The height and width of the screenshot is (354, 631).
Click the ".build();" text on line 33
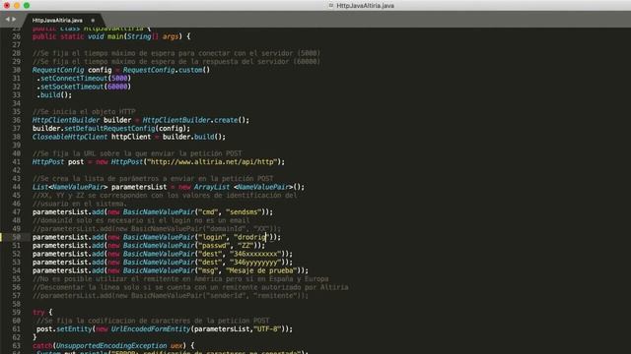[x=54, y=95]
